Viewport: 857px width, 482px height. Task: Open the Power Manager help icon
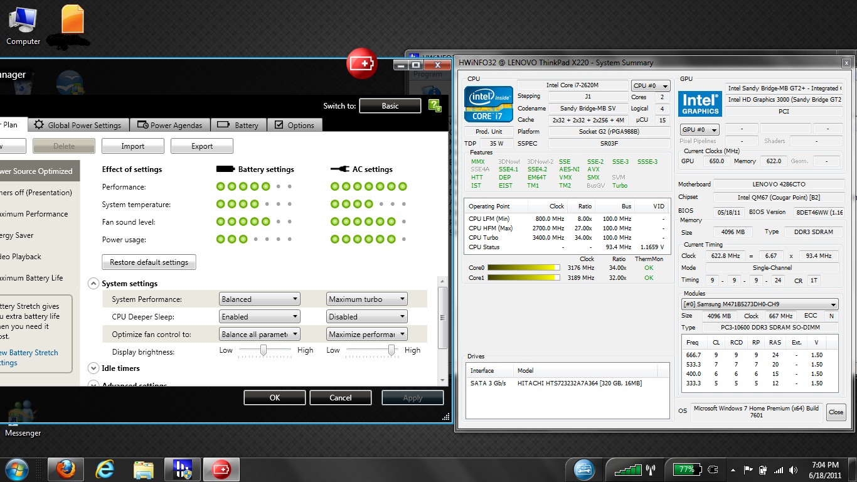[x=435, y=105]
